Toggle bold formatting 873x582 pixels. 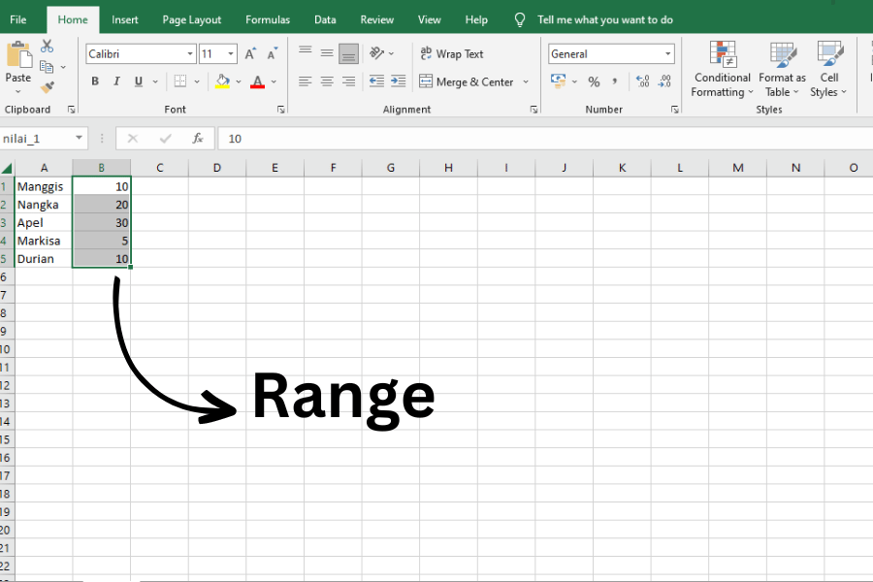point(94,81)
